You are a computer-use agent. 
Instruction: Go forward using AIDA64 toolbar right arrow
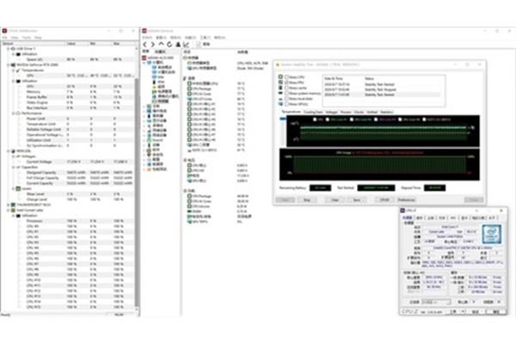153,44
